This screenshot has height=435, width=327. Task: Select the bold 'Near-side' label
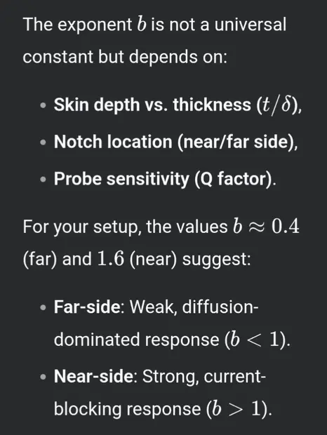point(94,376)
